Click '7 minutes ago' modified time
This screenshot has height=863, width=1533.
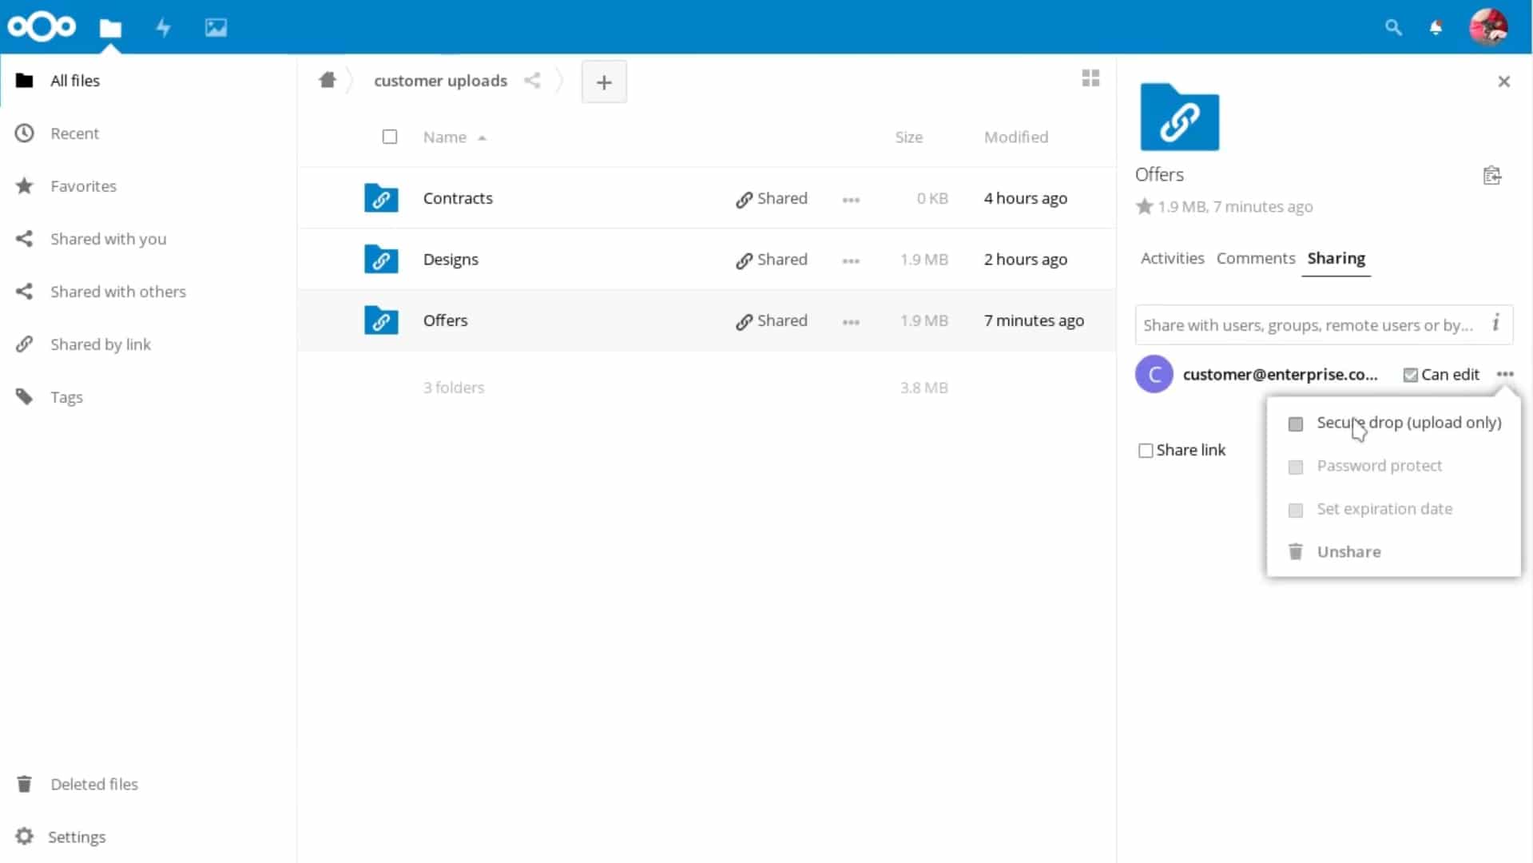tap(1034, 320)
